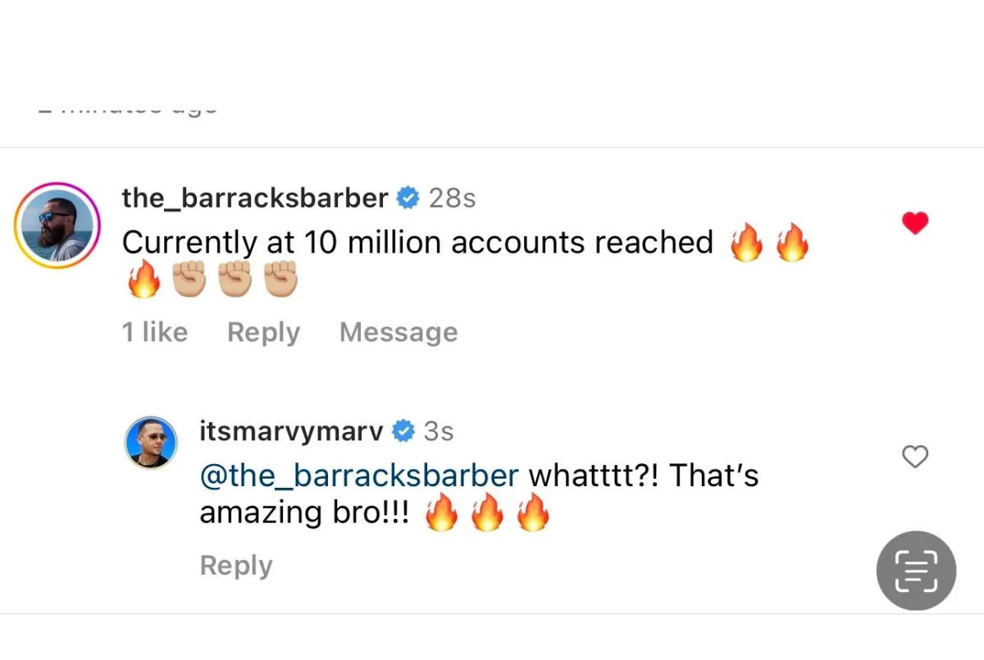Click the verified badge beside itsmarvymarv

point(403,431)
